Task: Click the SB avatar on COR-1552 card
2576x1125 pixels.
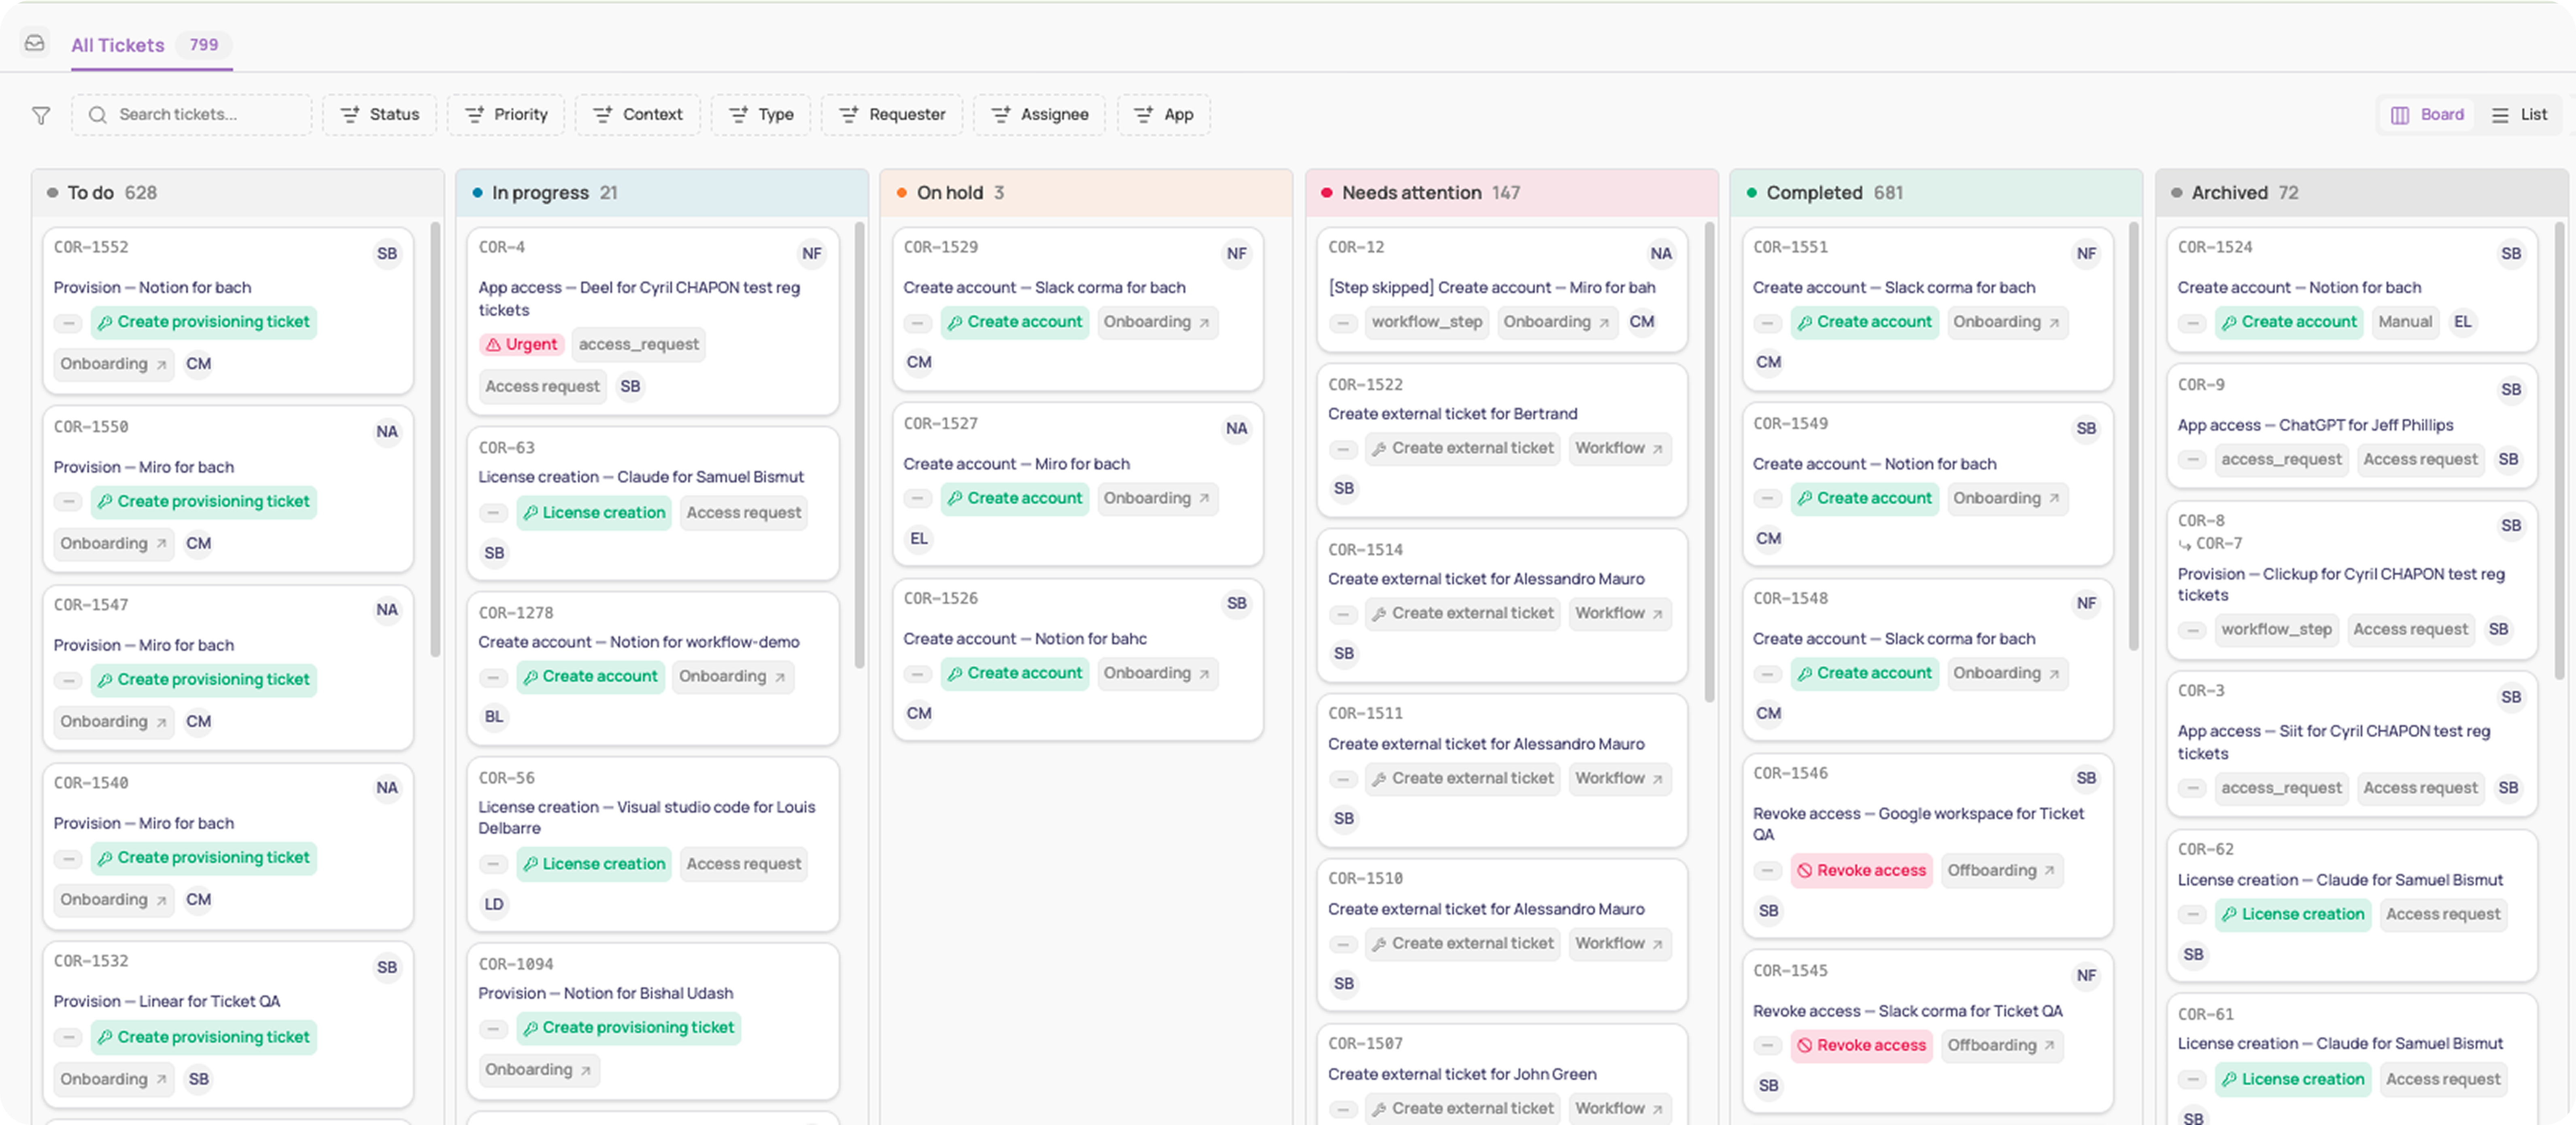Action: [x=387, y=254]
